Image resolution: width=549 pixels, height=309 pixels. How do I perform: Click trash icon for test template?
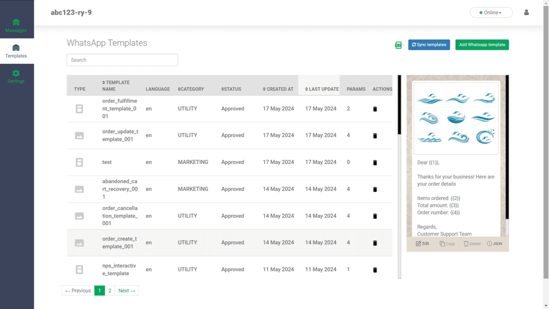coord(375,162)
